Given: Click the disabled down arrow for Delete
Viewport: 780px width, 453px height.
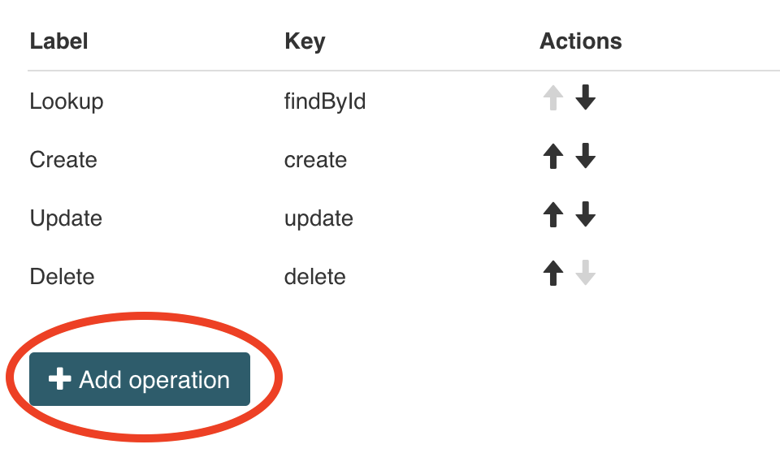Looking at the screenshot, I should pos(585,274).
